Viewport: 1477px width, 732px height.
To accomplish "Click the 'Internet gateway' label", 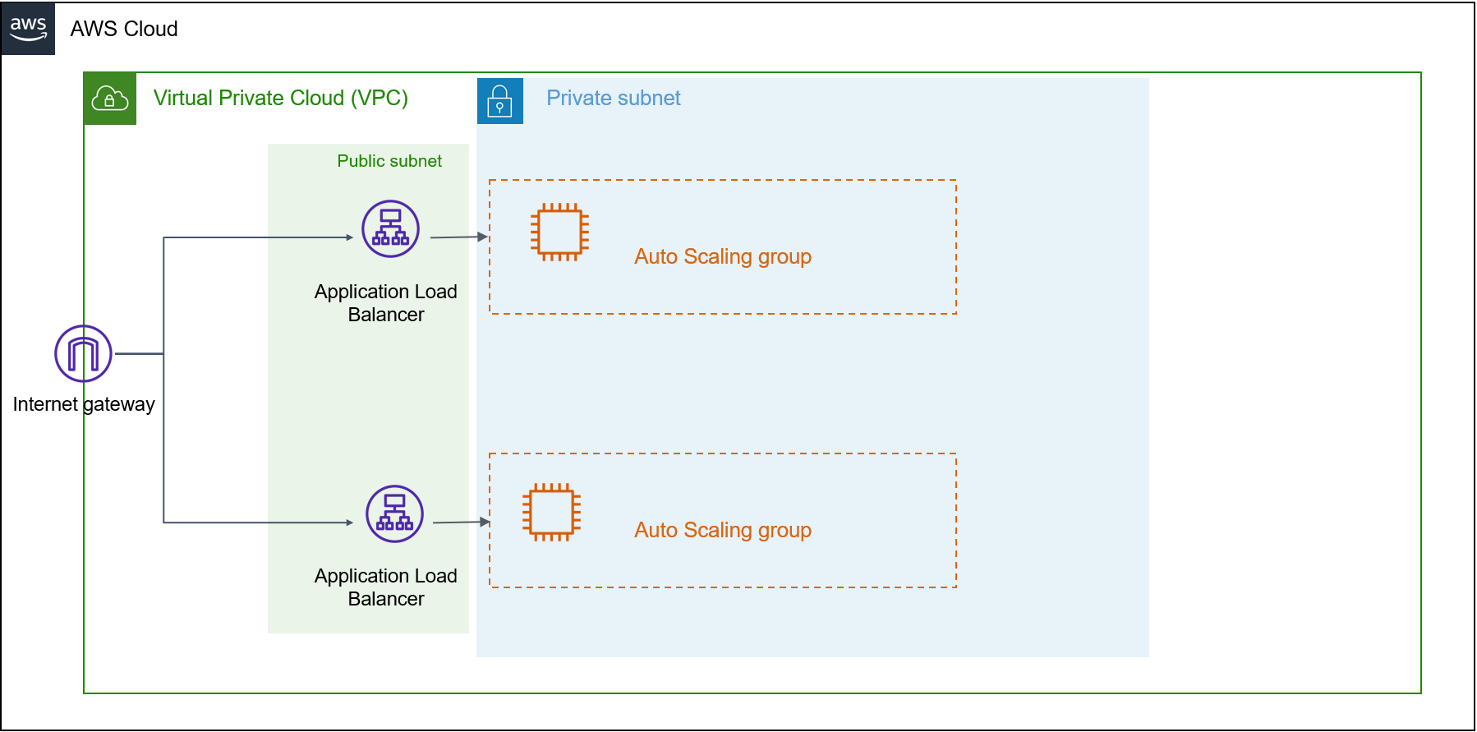I will (84, 404).
